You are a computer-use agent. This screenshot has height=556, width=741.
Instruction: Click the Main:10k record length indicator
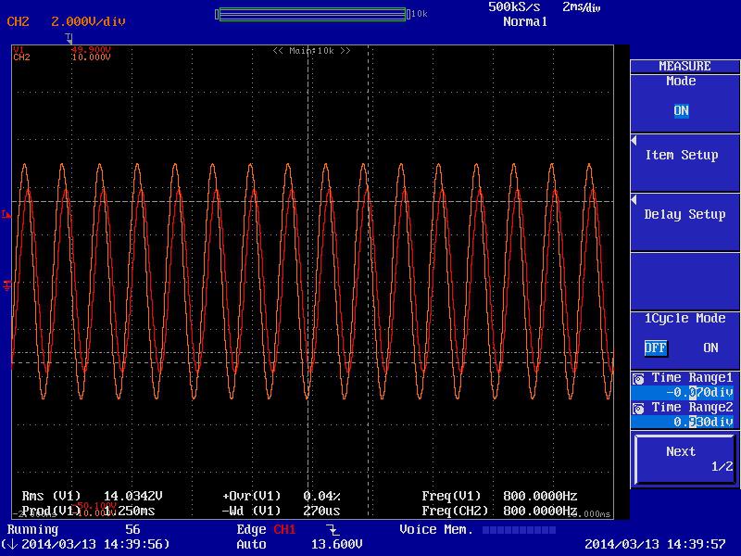tap(311, 51)
